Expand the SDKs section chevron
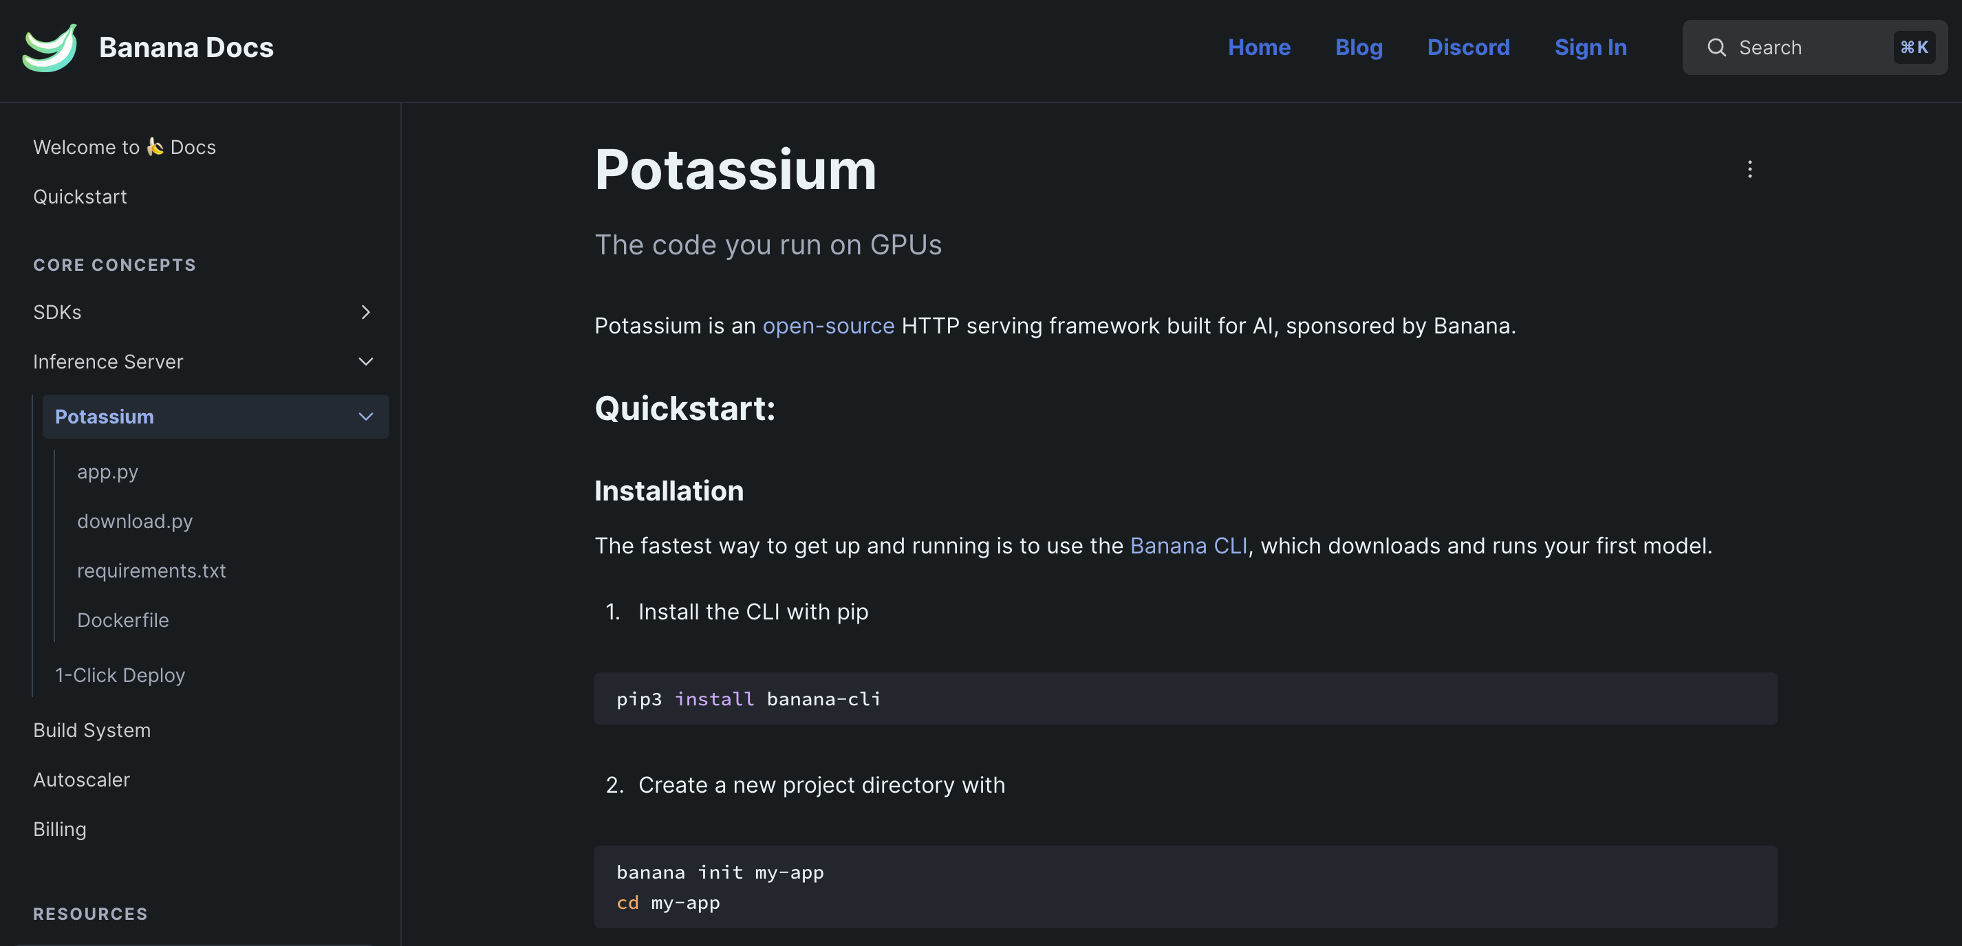The height and width of the screenshot is (946, 1962). coord(365,312)
